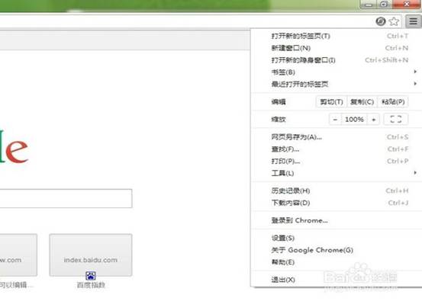Select 打开新的标签页(T) menu entry
This screenshot has height=301, width=422.
(x=336, y=36)
